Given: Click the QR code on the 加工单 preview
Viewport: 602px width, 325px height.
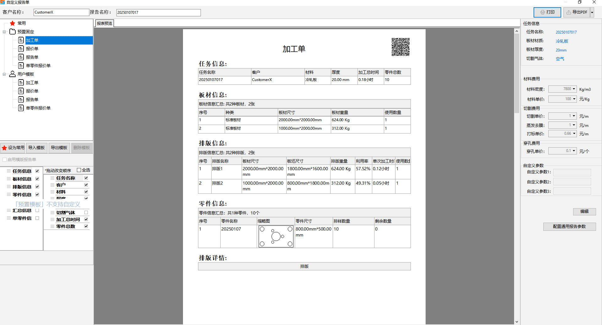Looking at the screenshot, I should pyautogui.click(x=400, y=47).
